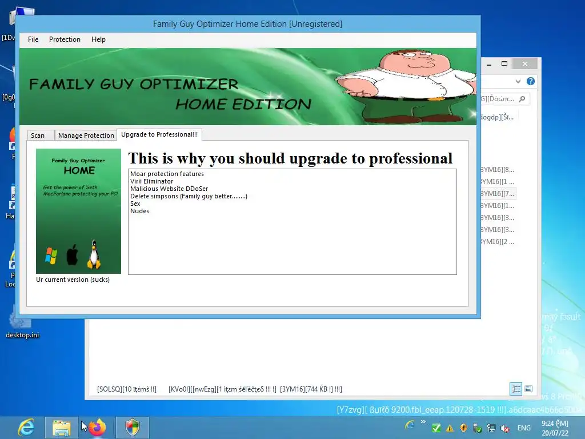Select 'Virii Eliminator' line
The height and width of the screenshot is (439, 585).
151,181
